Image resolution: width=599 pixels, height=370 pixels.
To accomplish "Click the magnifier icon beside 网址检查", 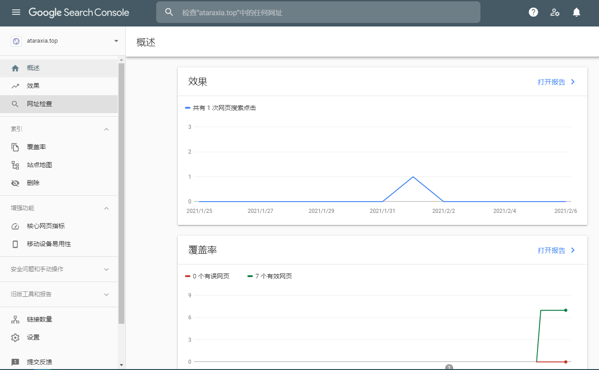I will pos(15,104).
